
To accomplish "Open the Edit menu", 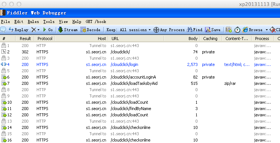I will coord(19,22).
